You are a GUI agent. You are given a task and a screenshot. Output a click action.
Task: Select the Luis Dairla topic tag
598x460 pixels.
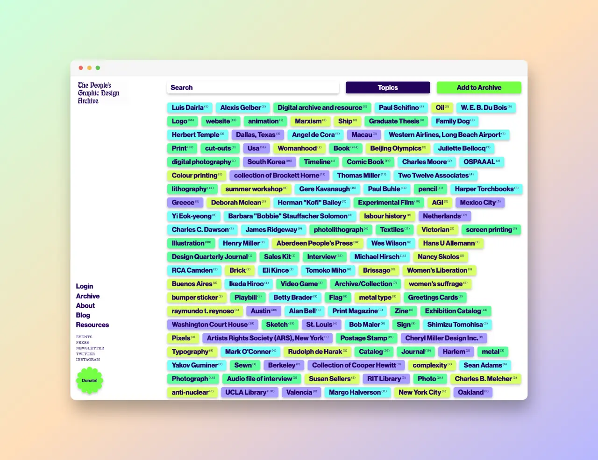[x=190, y=107]
